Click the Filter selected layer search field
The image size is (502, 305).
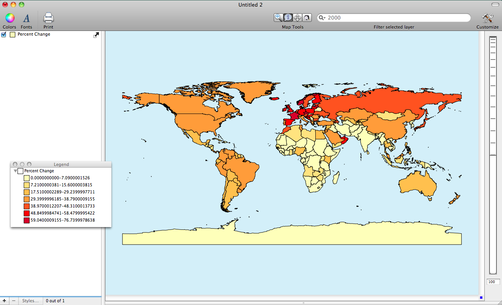[396, 18]
